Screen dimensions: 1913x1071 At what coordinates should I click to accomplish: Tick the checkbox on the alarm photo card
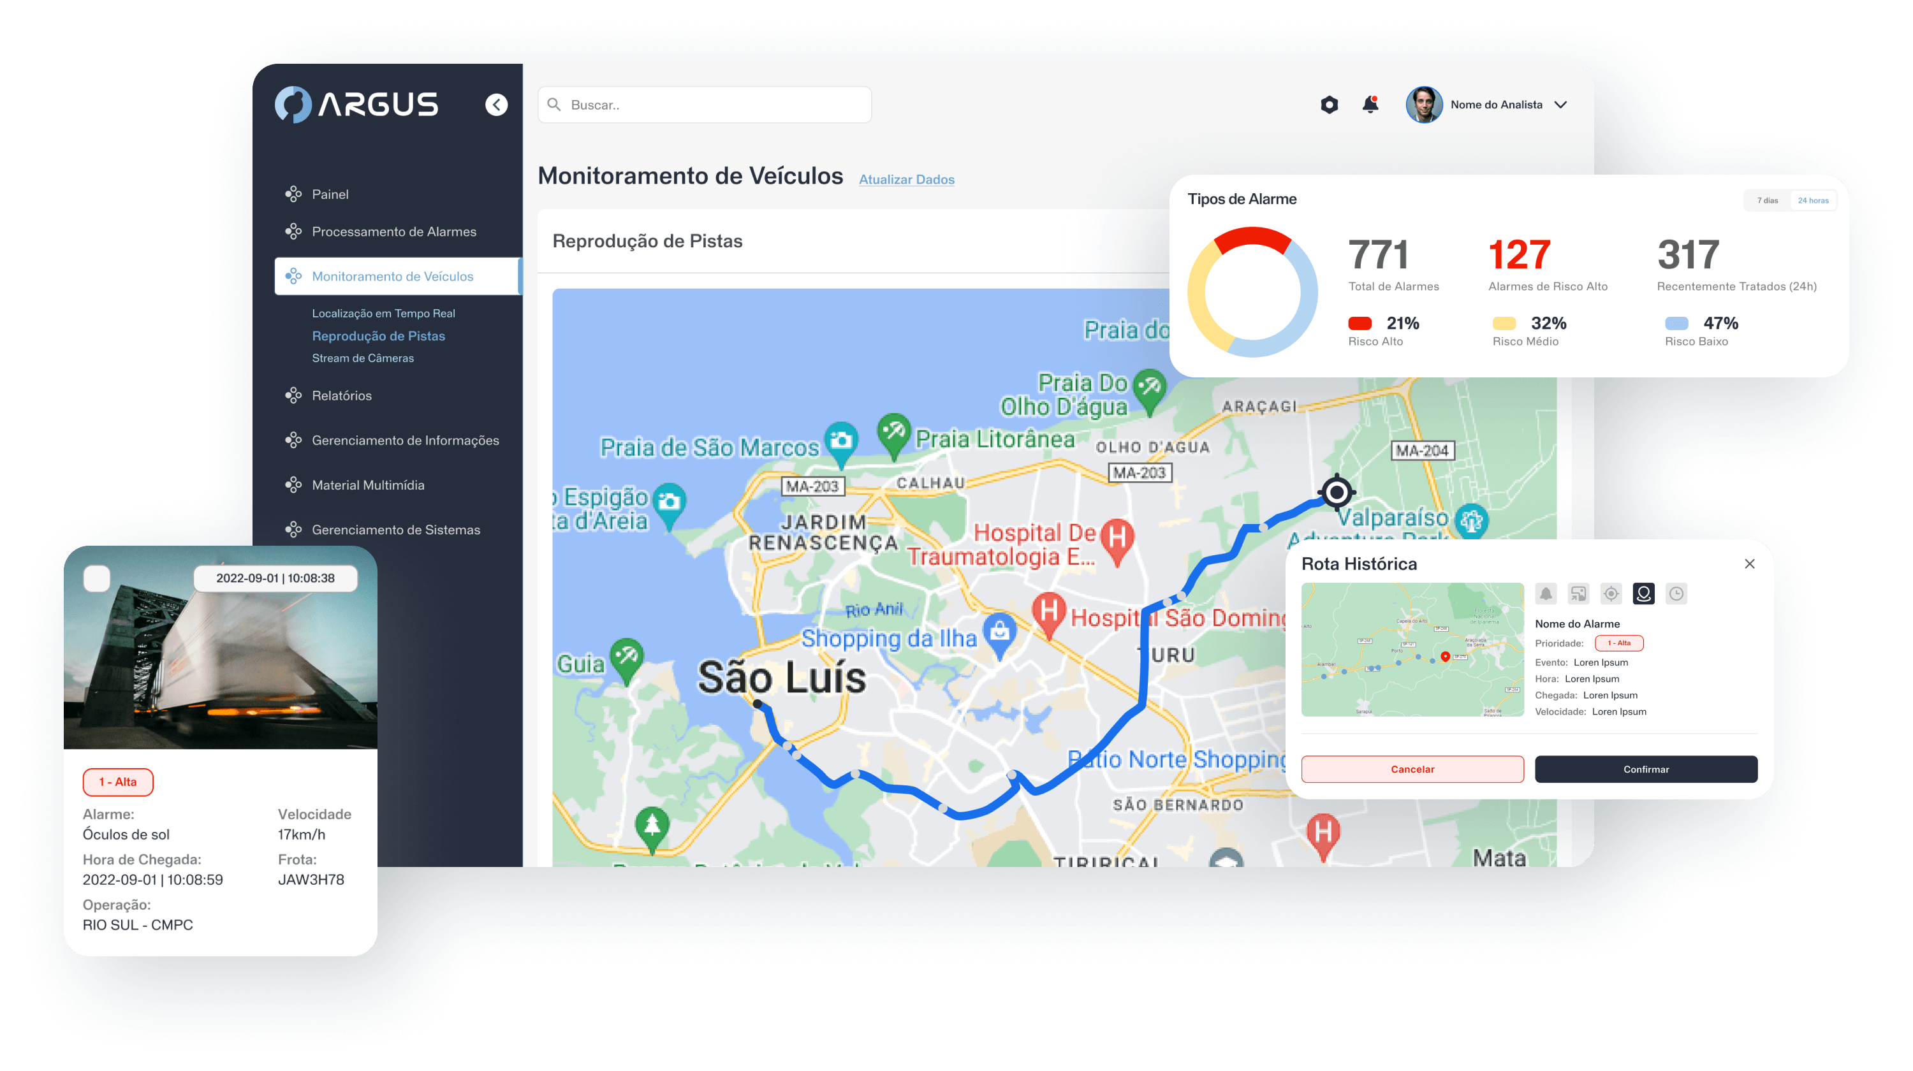pyautogui.click(x=96, y=578)
